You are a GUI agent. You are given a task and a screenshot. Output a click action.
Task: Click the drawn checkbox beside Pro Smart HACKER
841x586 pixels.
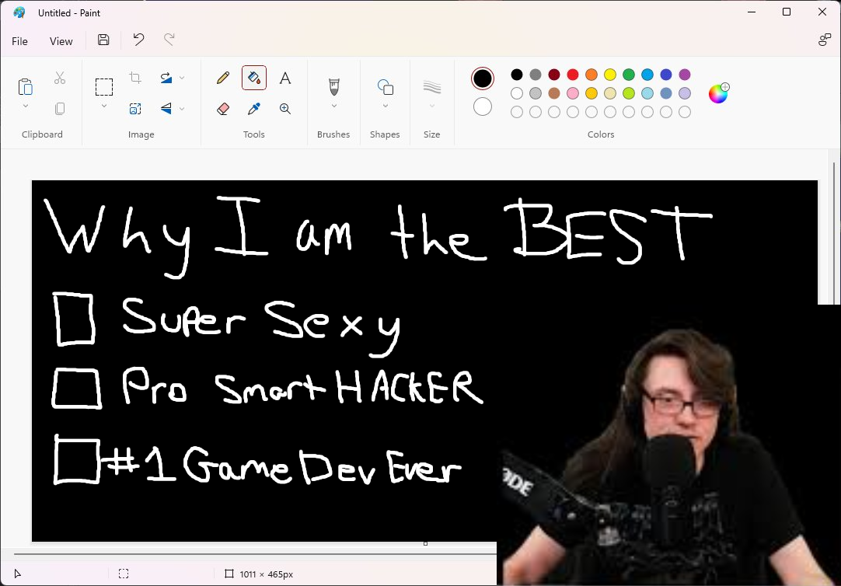click(x=76, y=389)
